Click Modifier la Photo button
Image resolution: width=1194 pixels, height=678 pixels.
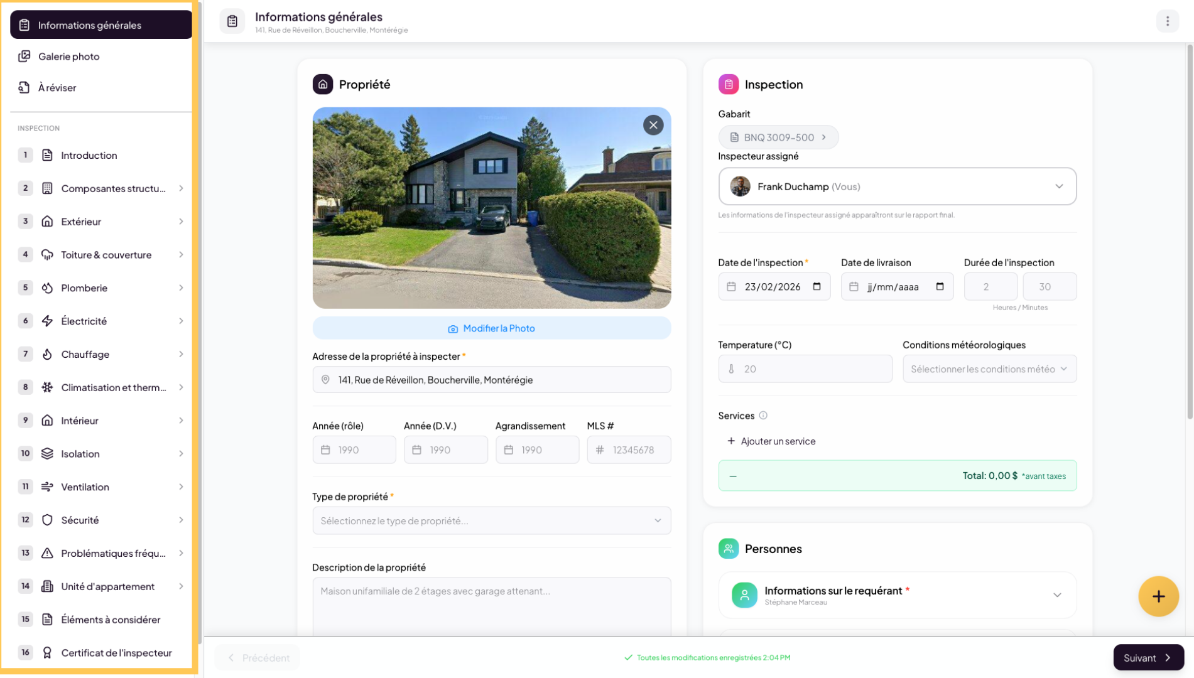(x=491, y=328)
